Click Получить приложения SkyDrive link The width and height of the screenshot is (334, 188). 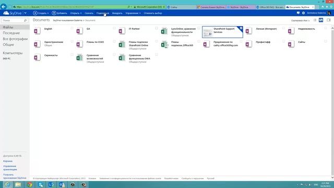pyautogui.click(x=15, y=177)
